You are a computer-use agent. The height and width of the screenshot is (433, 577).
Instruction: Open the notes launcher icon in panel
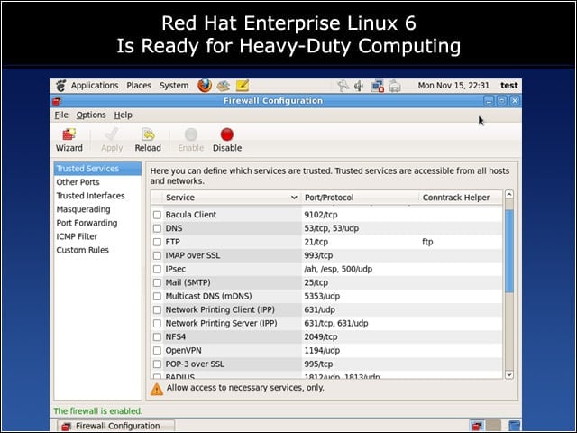point(243,86)
